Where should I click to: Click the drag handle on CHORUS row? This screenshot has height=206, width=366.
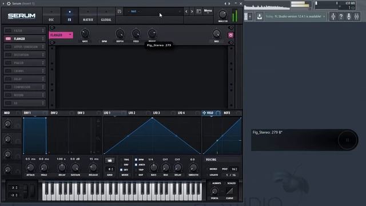pyautogui.click(x=43, y=71)
